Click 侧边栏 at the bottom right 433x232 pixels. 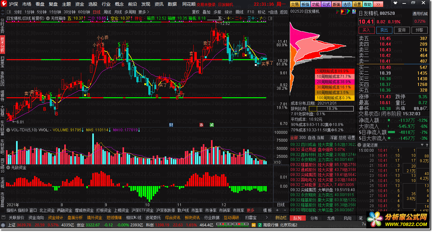281,218
